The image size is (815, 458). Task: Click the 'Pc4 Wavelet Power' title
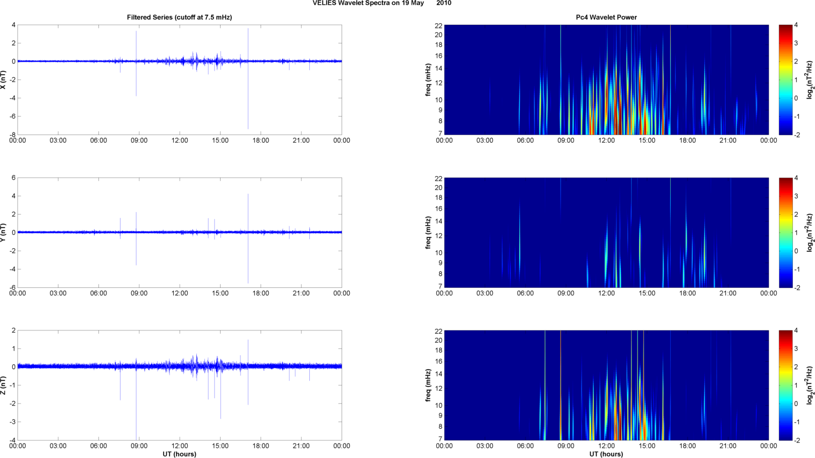(606, 17)
